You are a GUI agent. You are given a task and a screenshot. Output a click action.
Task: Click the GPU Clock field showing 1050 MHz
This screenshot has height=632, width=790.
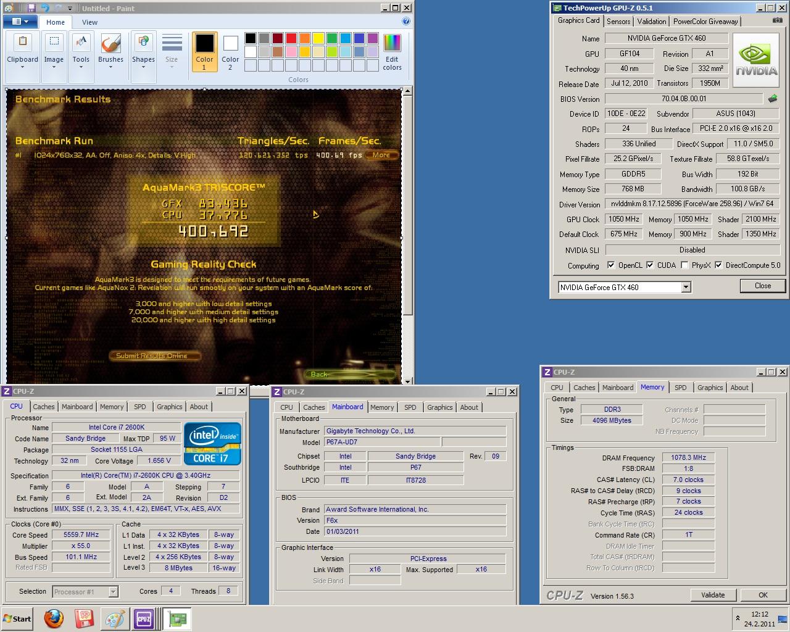624,219
